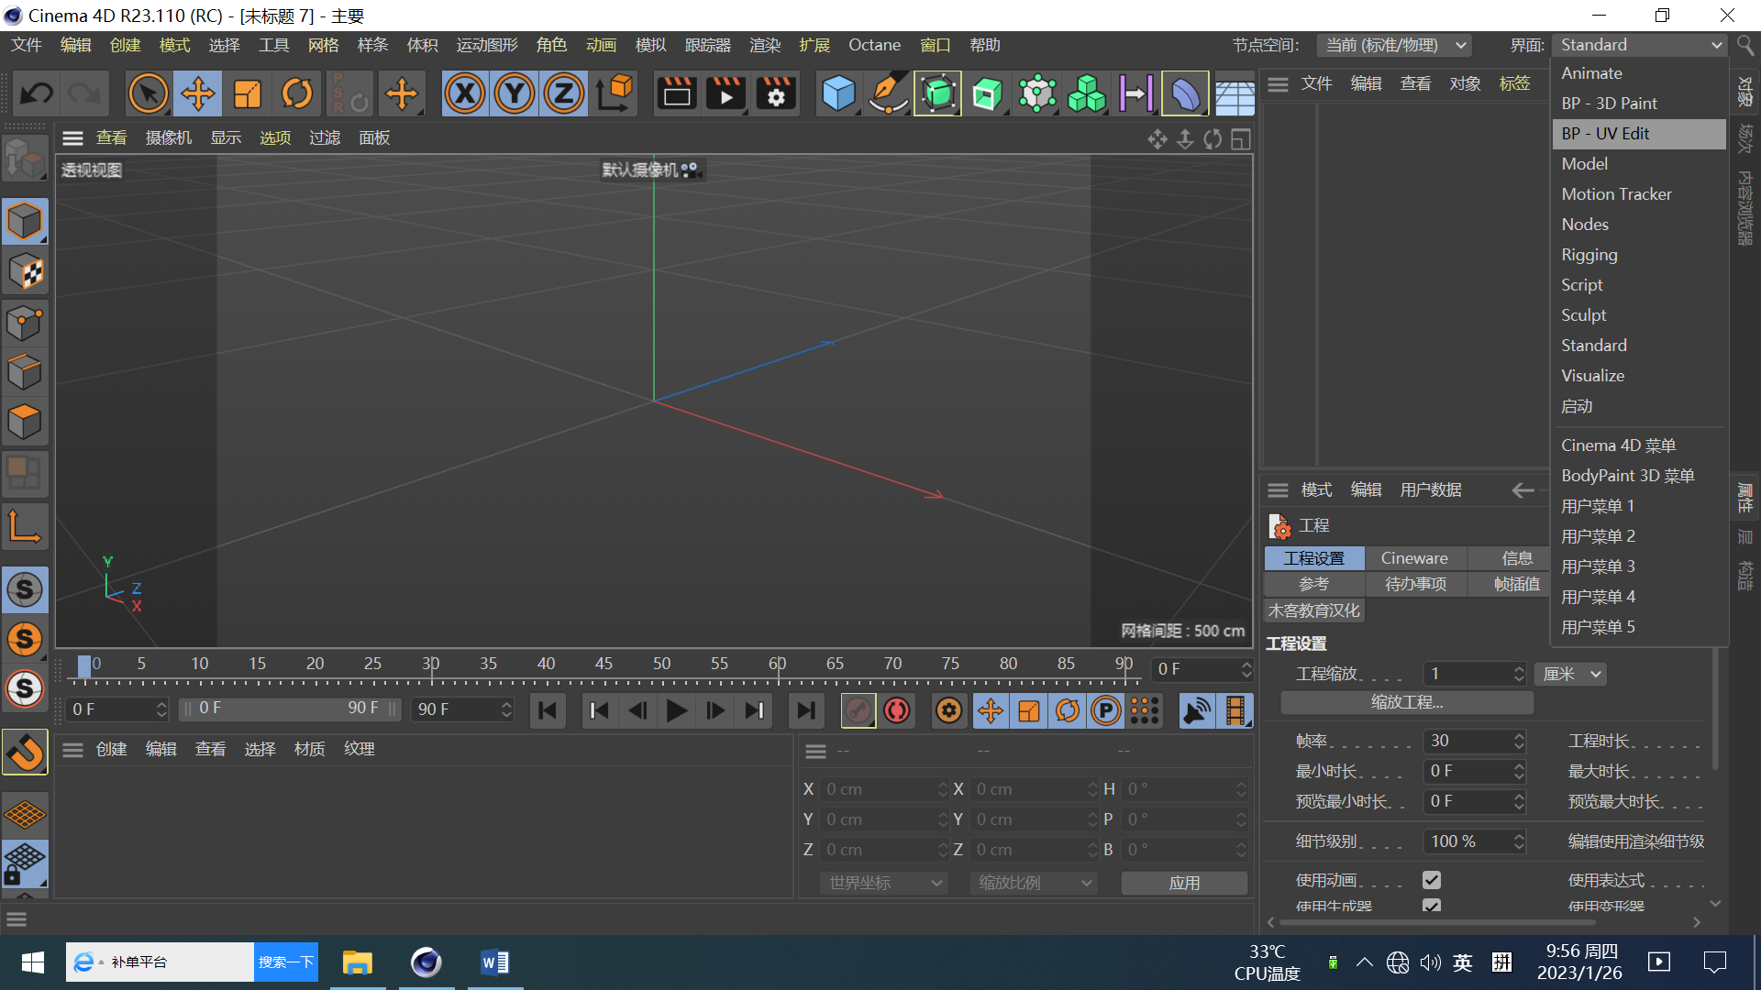Screen dimensions: 1761x990
Task: Click the Cube primitive icon
Action: click(838, 93)
